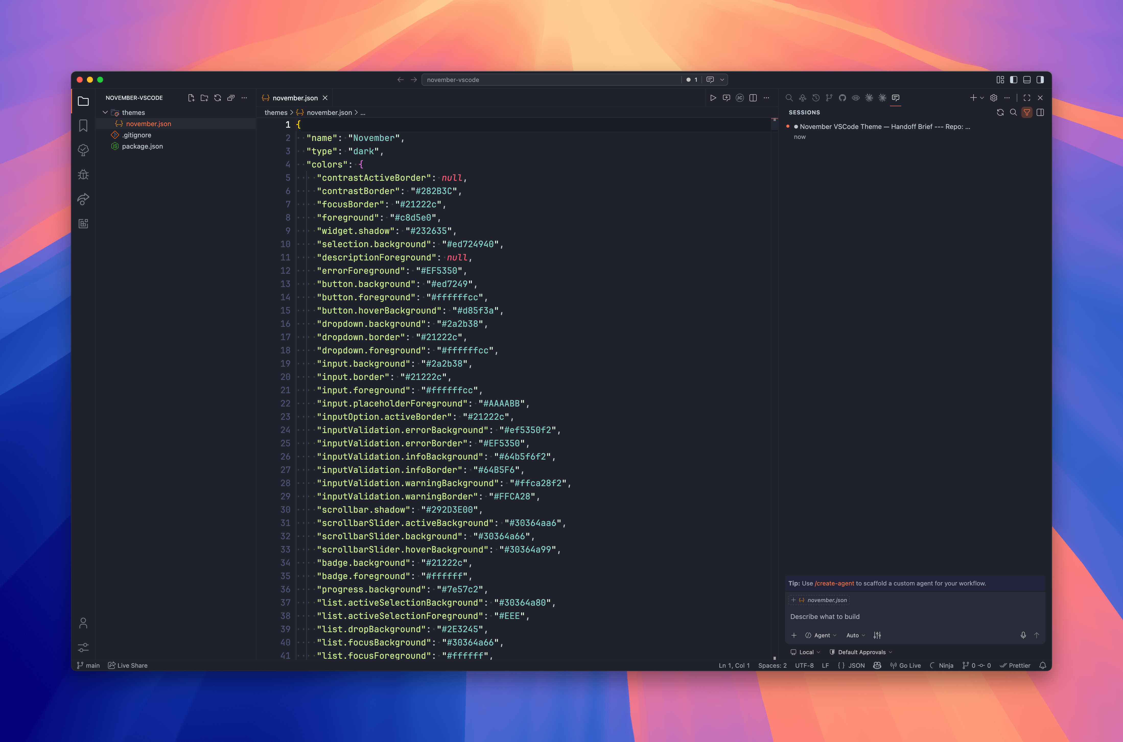
Task: Open the GitHub icon in the right panel
Action: click(843, 98)
